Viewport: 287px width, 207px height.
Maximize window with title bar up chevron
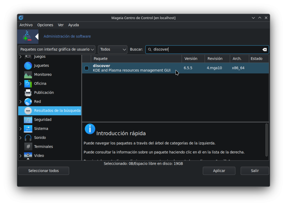(260, 18)
